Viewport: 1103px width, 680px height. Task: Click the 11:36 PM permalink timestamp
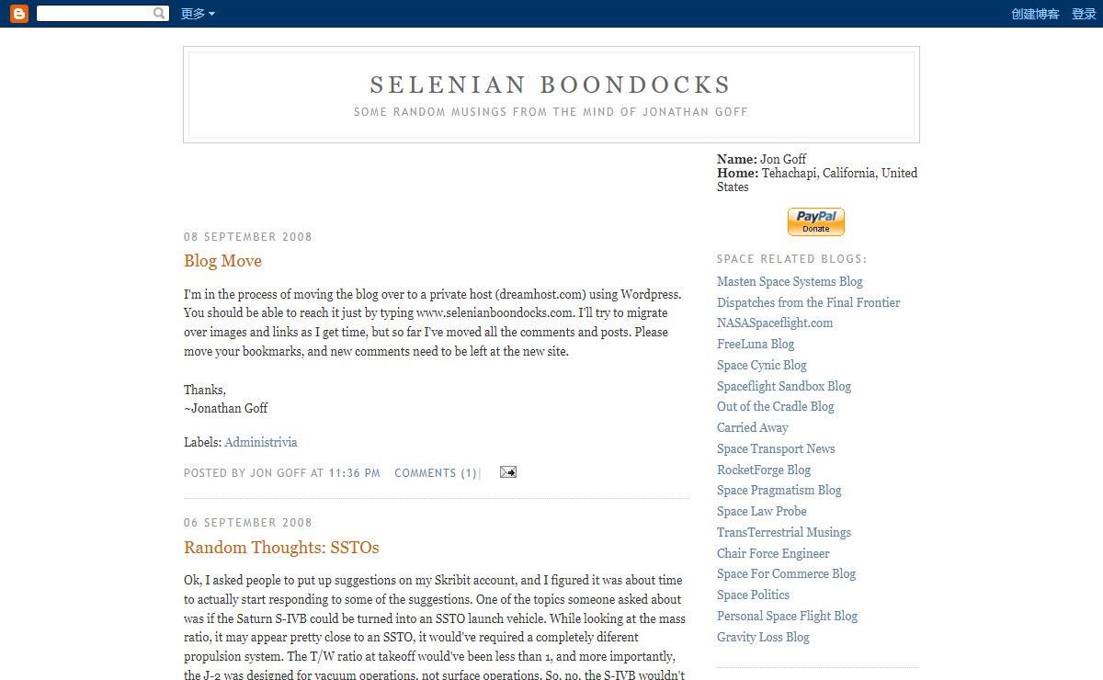(x=354, y=473)
